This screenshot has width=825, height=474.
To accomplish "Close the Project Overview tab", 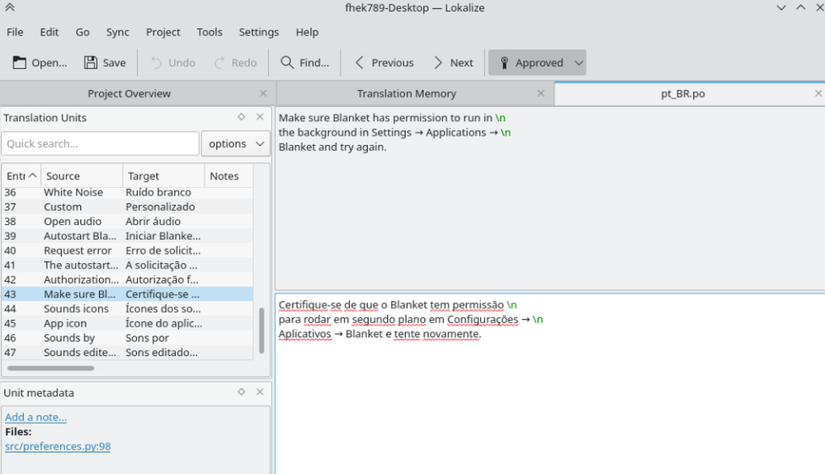I will pos(263,93).
